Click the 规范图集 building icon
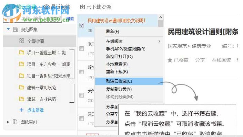The height and width of the screenshot is (137, 243). (x=16, y=29)
